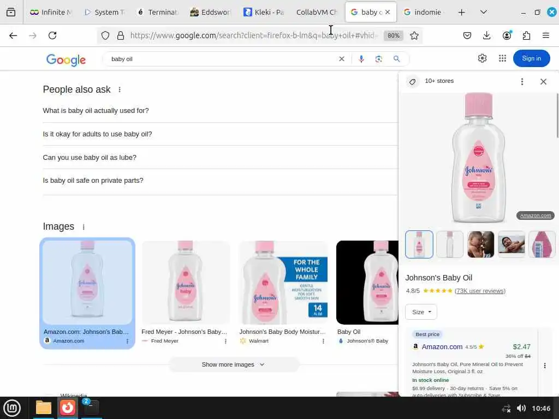This screenshot has height=419, width=559.
Task: Open Amazon.com source label on product image
Action: (535, 216)
